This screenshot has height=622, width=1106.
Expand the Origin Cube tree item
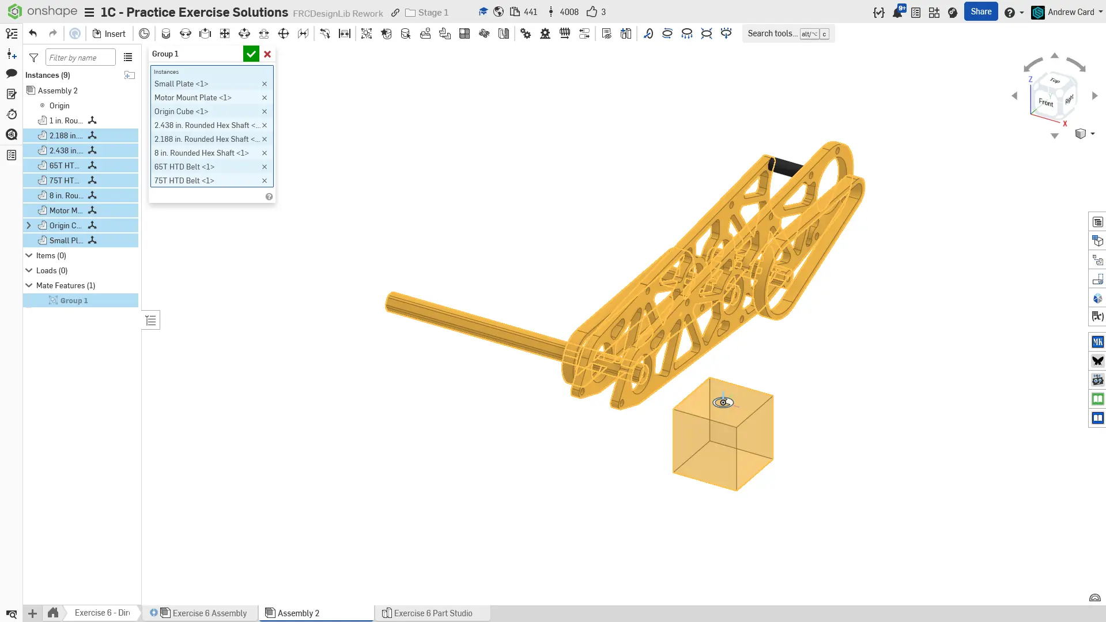[x=29, y=226]
